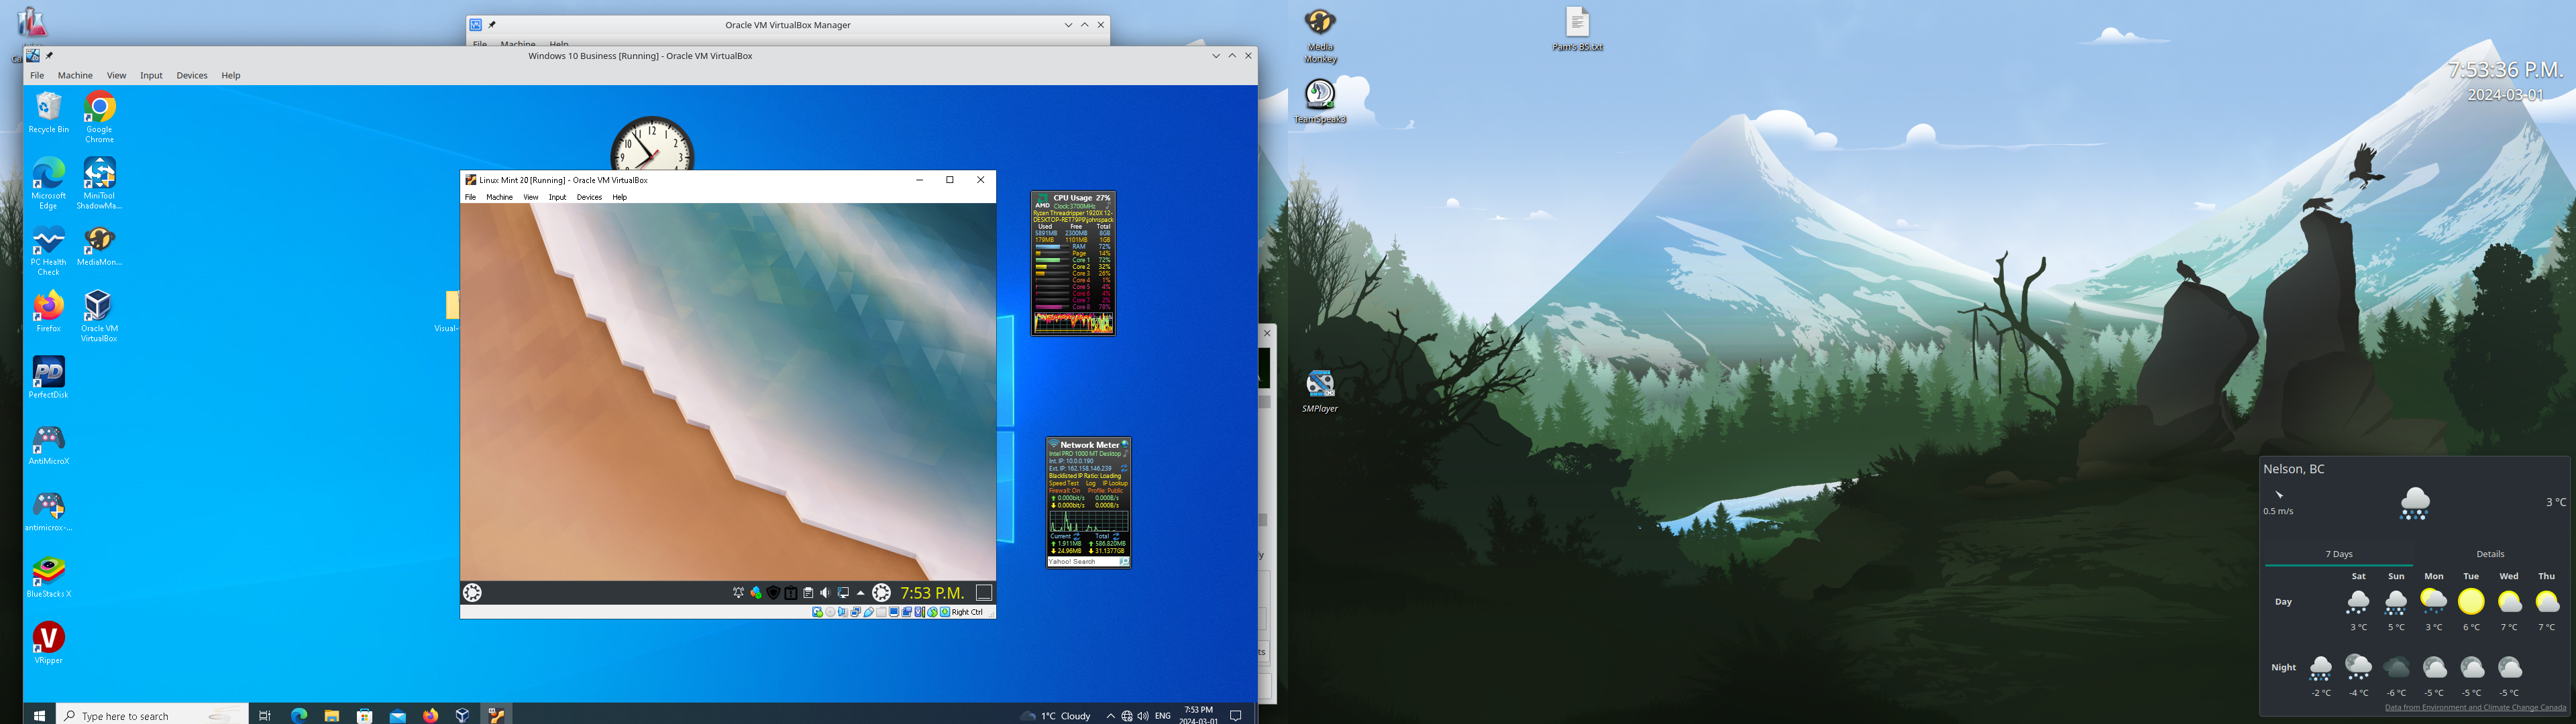
Task: Select the MiniTool ShadowMaker desktop icon
Action: click(x=99, y=182)
